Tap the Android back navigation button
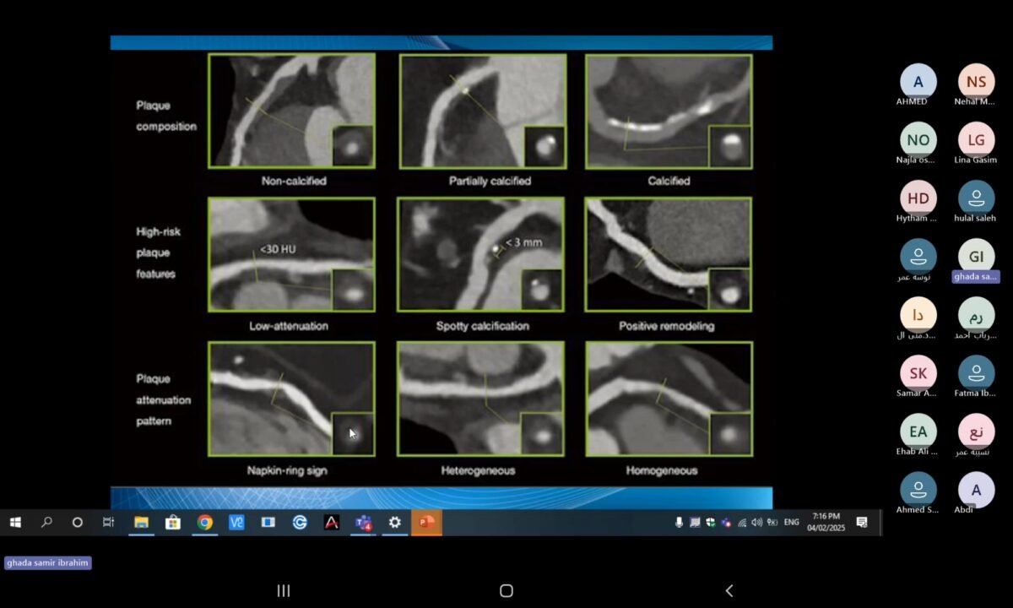The image size is (1013, 608). pyautogui.click(x=729, y=591)
